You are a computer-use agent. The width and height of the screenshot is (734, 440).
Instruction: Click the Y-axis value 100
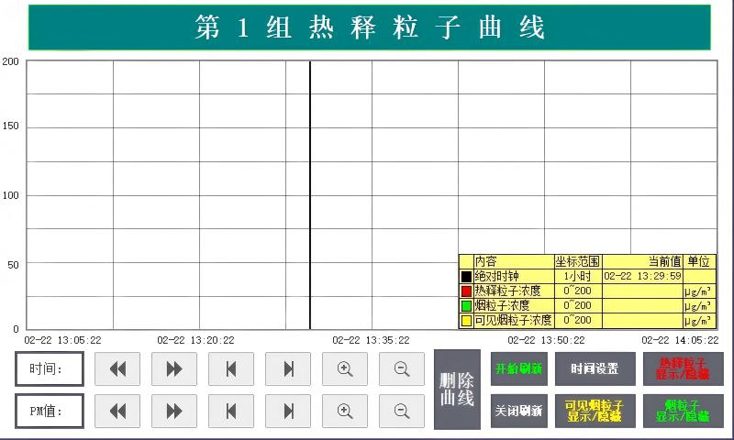(x=10, y=195)
